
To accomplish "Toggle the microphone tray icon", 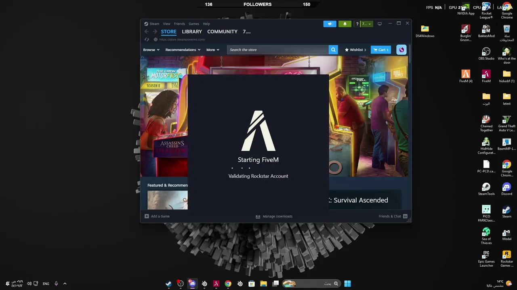I will click(56, 284).
